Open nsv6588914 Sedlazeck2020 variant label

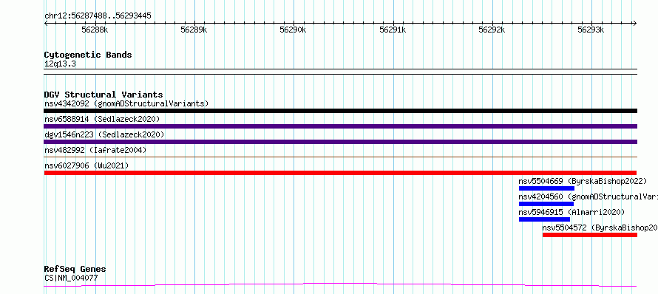tap(102, 119)
